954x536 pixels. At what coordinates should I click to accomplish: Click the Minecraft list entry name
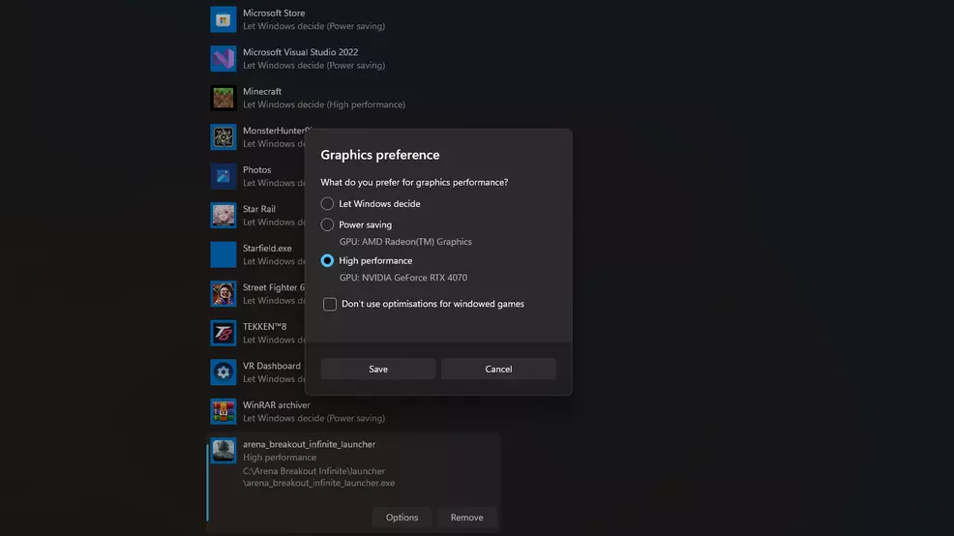click(262, 91)
